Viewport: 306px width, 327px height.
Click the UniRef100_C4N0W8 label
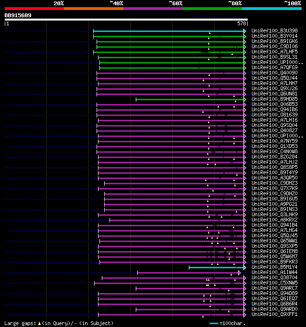[274, 151]
